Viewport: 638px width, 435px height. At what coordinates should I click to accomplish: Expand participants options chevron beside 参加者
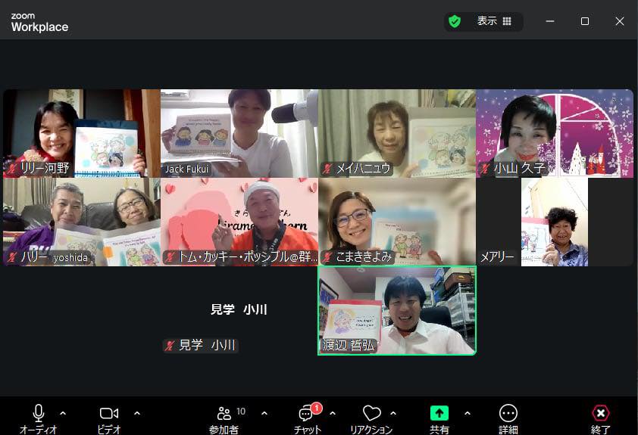coord(264,413)
